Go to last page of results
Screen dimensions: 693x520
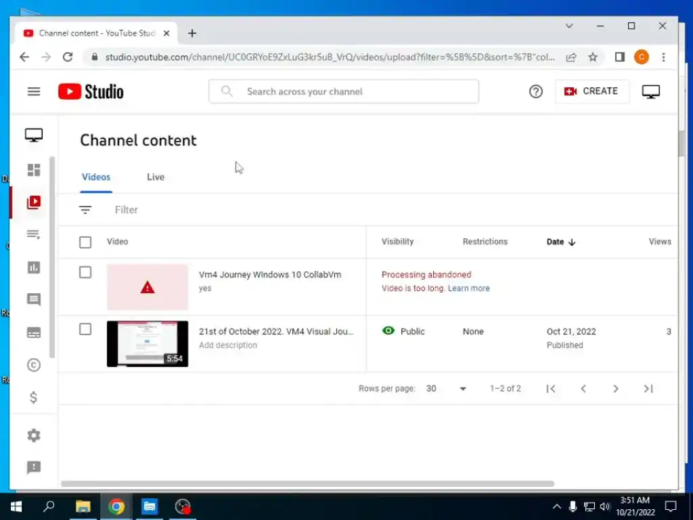pyautogui.click(x=648, y=389)
